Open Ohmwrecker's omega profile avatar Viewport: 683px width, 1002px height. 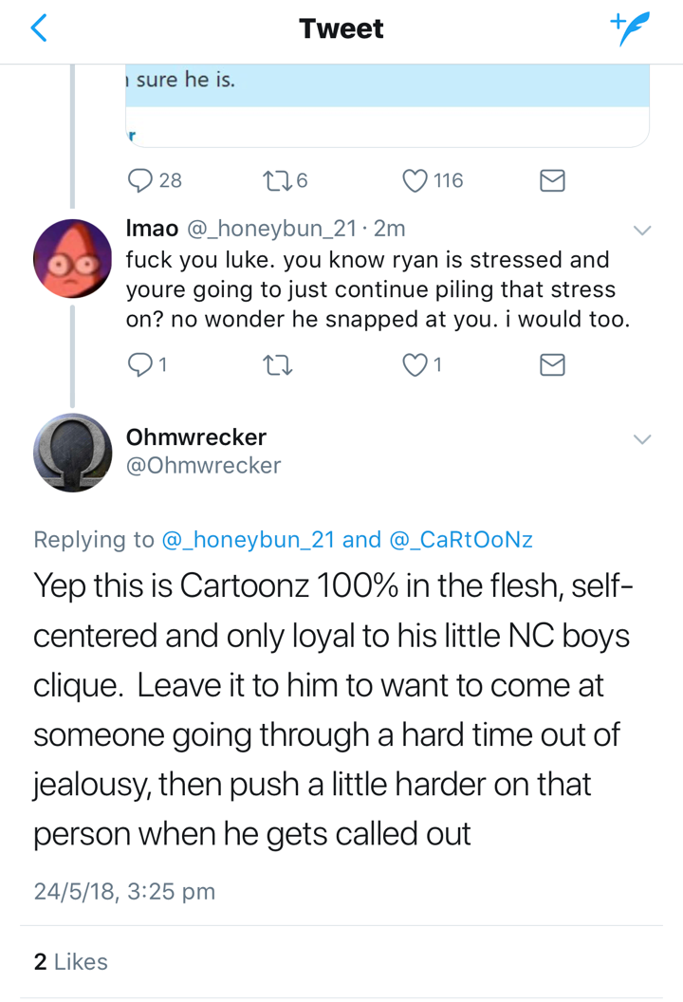click(x=72, y=453)
